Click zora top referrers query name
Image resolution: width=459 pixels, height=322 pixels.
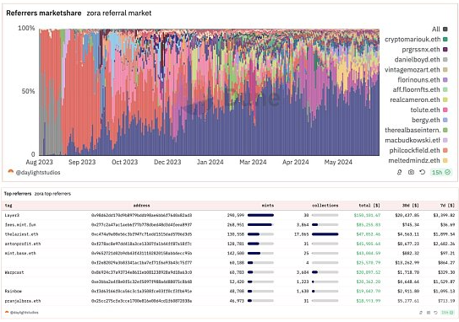pyautogui.click(x=52, y=194)
